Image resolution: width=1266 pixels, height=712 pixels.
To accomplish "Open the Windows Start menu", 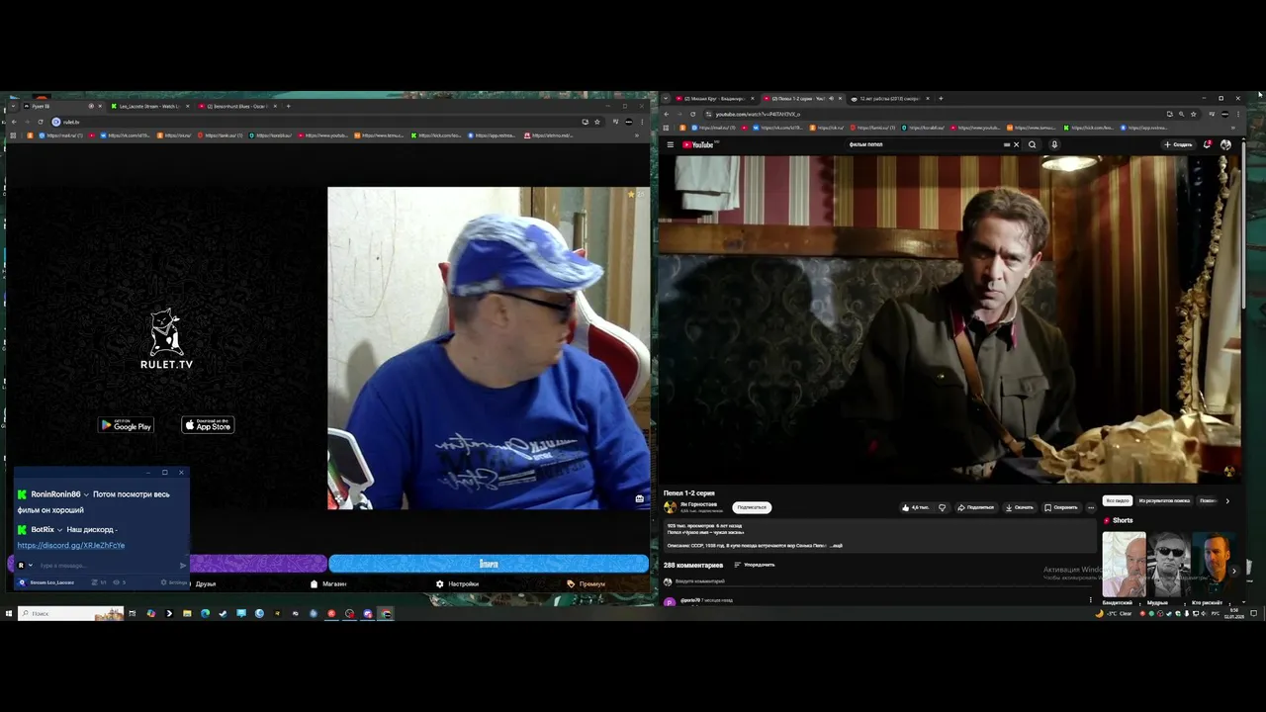I will (8, 613).
